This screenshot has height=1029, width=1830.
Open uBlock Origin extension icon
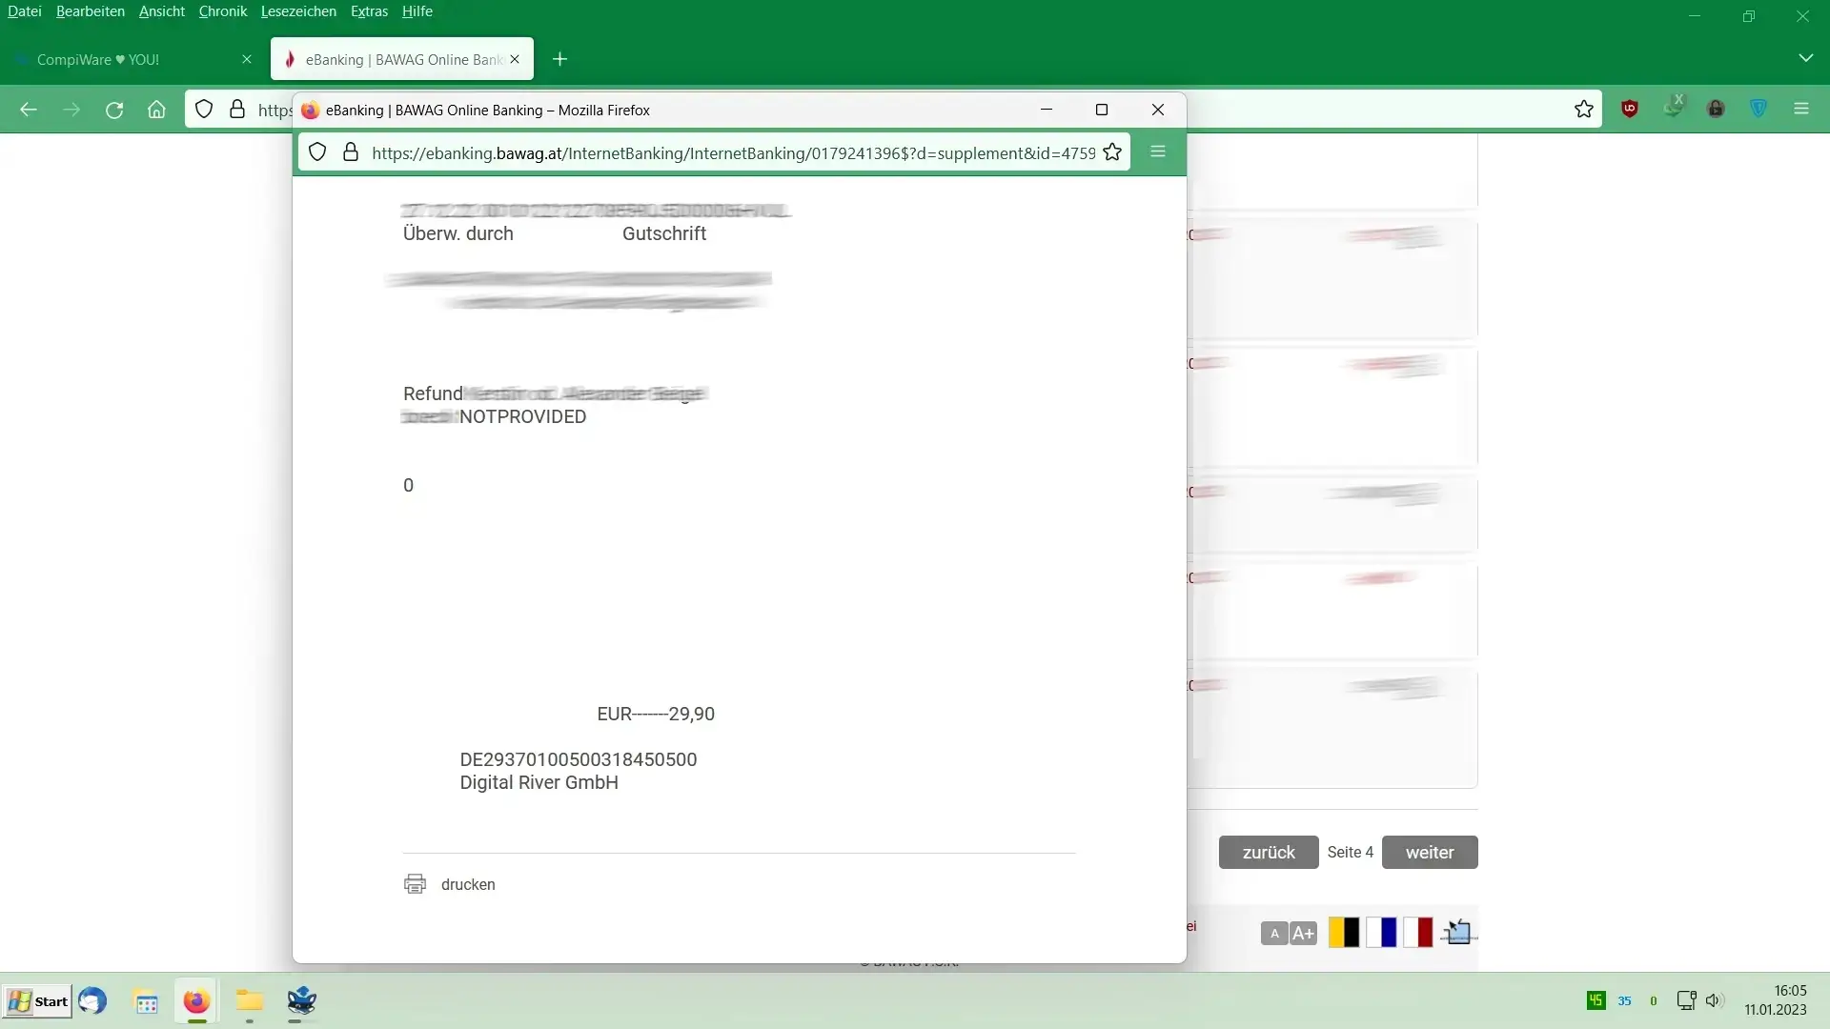[x=1630, y=109]
